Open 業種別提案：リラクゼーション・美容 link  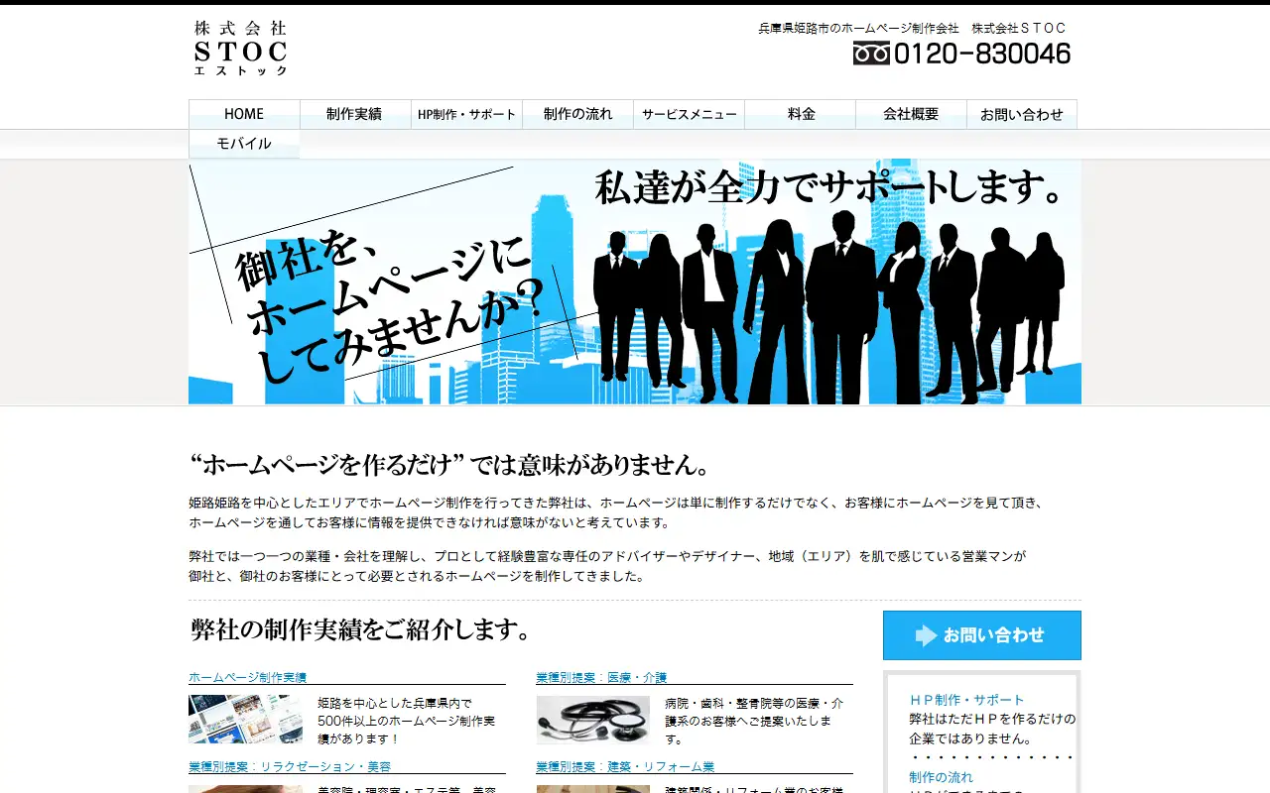coord(290,766)
